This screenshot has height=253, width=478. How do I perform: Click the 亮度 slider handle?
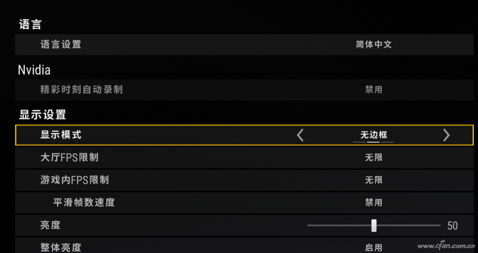(374, 226)
